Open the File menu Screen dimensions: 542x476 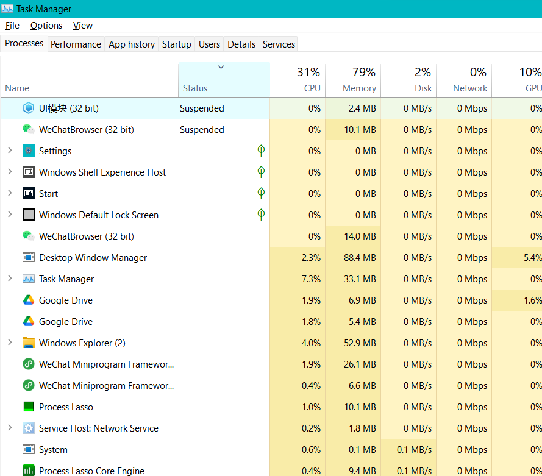tap(12, 26)
